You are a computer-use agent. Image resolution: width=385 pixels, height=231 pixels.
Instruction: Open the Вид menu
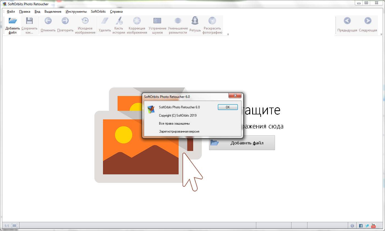click(x=37, y=12)
